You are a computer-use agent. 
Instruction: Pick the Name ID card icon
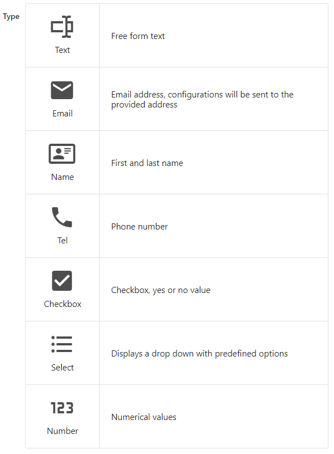[62, 154]
